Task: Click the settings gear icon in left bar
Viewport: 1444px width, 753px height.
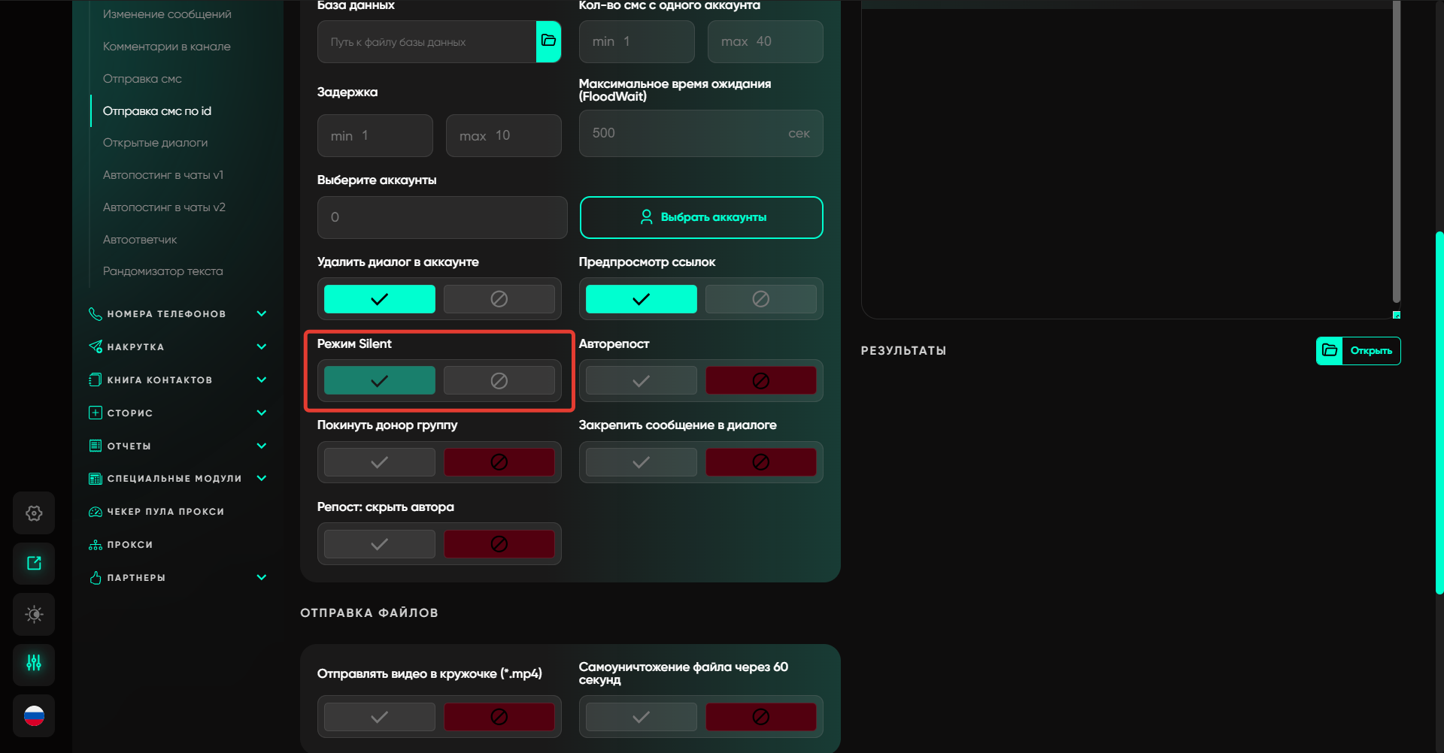Action: (34, 513)
